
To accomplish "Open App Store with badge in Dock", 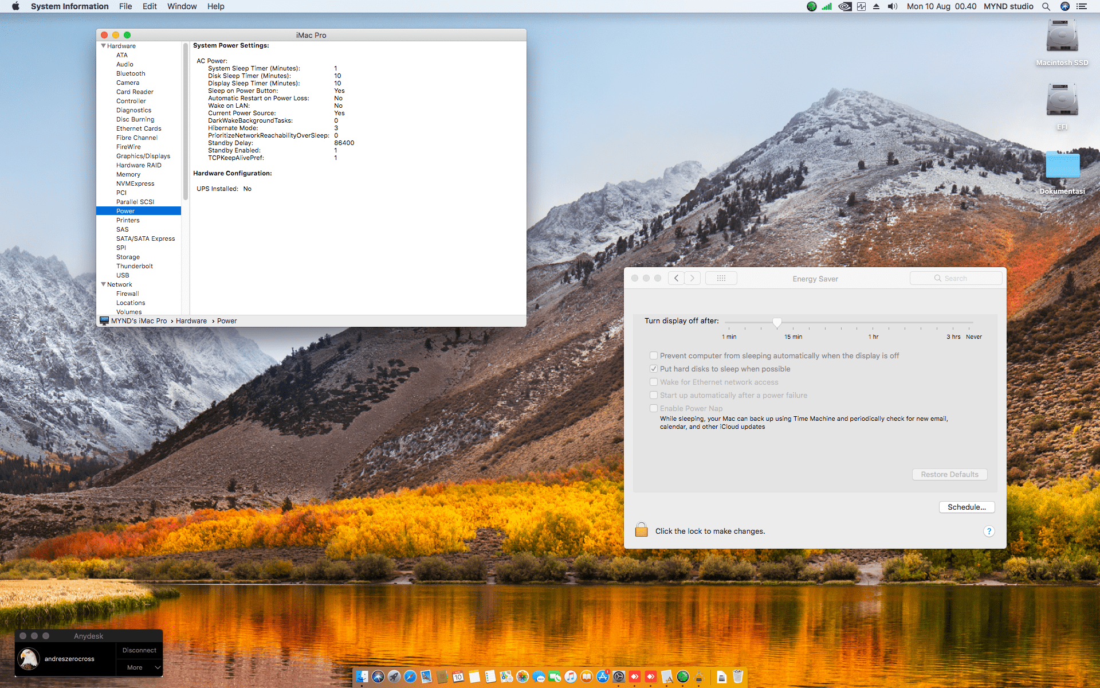I will 603,677.
